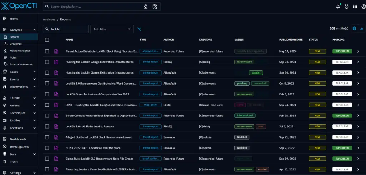366x175 pixels.
Task: Click the bulk search icon in search bar
Action: (154, 6)
